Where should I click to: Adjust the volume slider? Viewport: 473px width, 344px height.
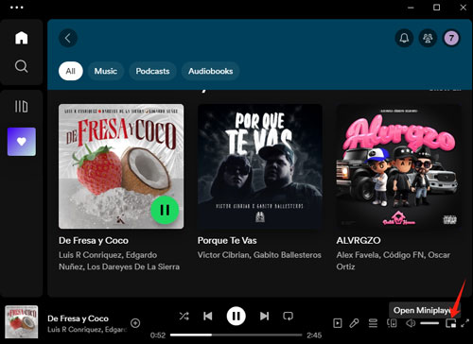(x=429, y=323)
